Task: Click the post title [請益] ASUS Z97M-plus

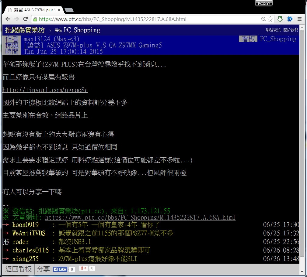Action: (x=92, y=45)
